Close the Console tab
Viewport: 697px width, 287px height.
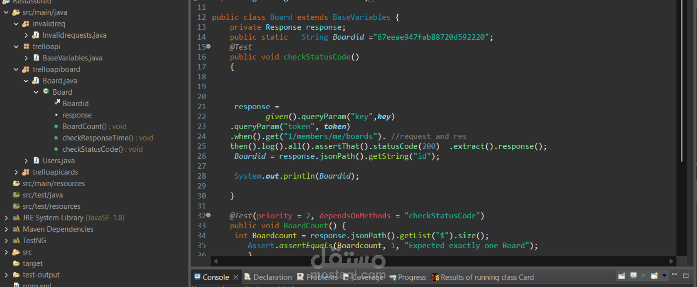236,277
